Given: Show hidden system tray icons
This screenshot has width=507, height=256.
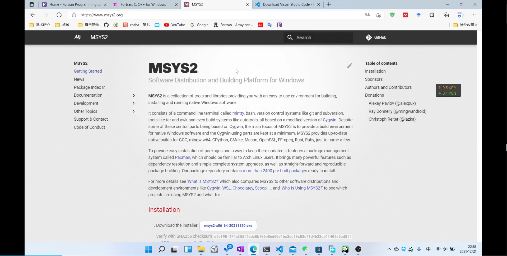Looking at the screenshot, I should pos(389,249).
